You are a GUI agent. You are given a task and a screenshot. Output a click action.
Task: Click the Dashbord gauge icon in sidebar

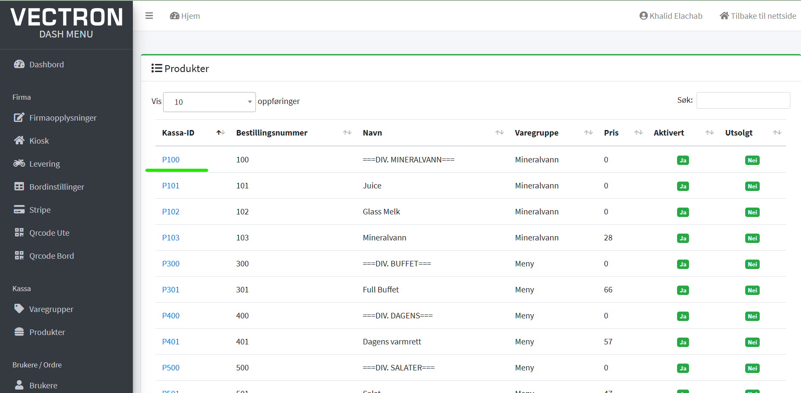coord(19,64)
